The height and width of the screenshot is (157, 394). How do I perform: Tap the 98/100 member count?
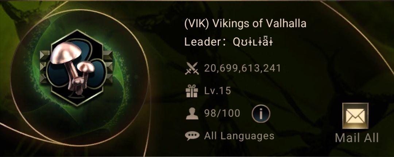pos(223,113)
